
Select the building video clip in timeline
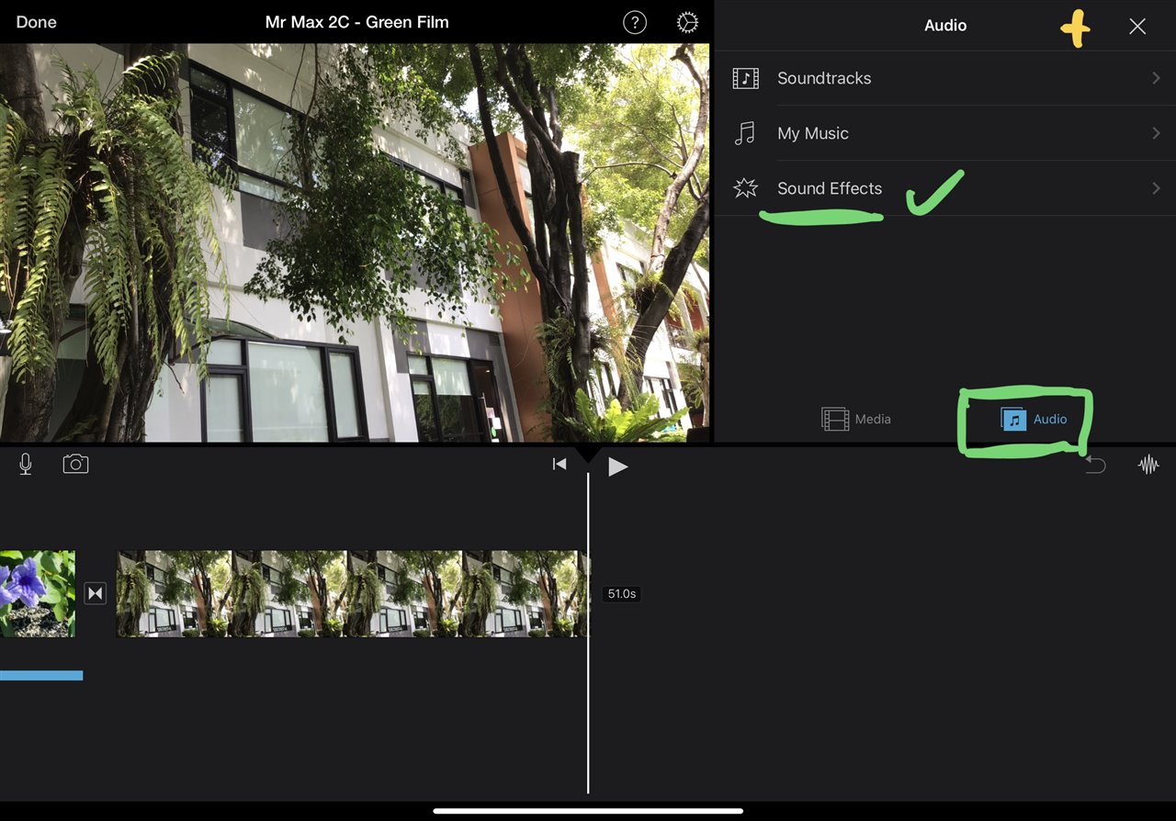pyautogui.click(x=353, y=593)
